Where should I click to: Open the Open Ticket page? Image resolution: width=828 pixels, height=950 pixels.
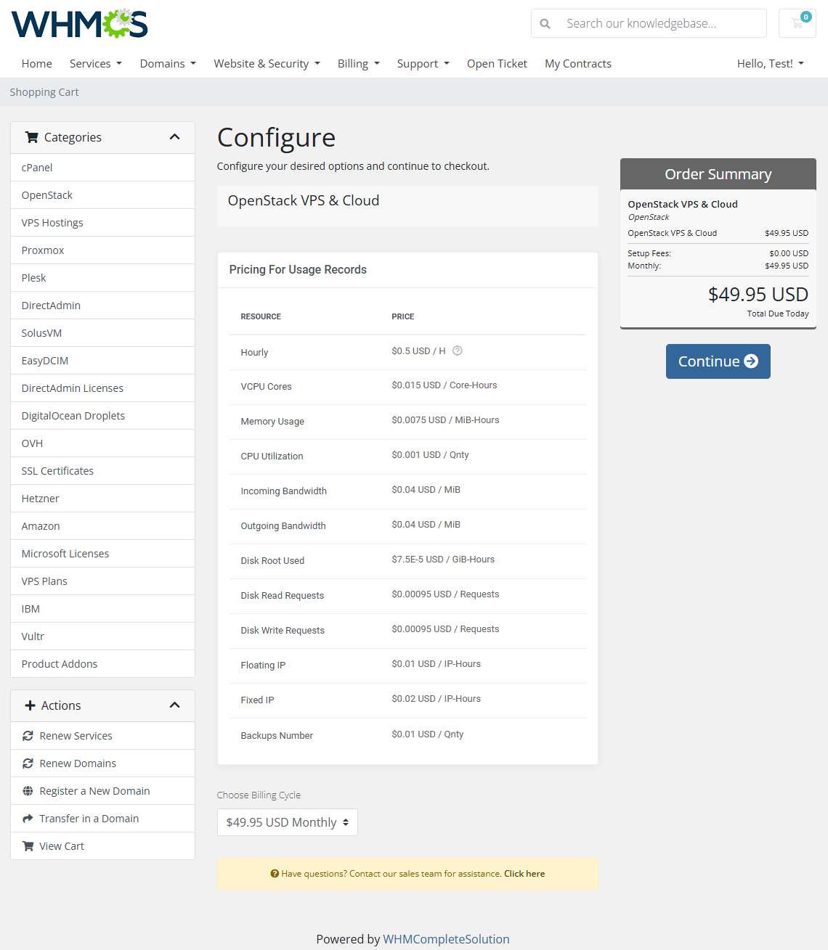pyautogui.click(x=497, y=64)
